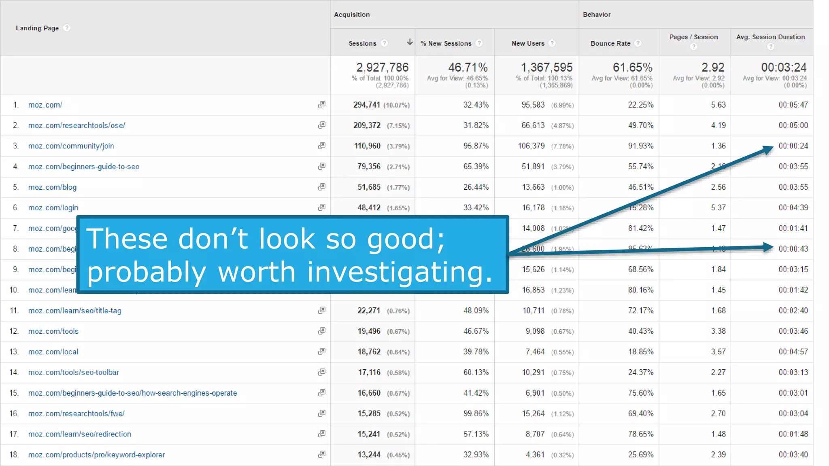Open how-search-engines-operate external icon
Screen dimensions: 829x466
(x=322, y=393)
